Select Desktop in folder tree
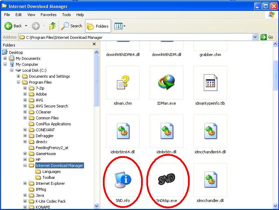The image size is (279, 210). (x=16, y=52)
